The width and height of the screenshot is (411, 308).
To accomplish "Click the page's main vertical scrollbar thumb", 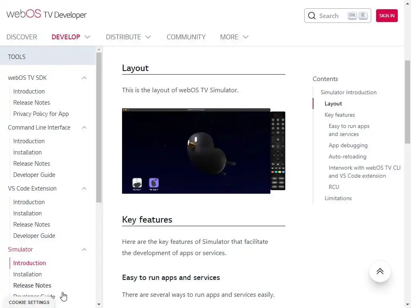I will 408,102.
